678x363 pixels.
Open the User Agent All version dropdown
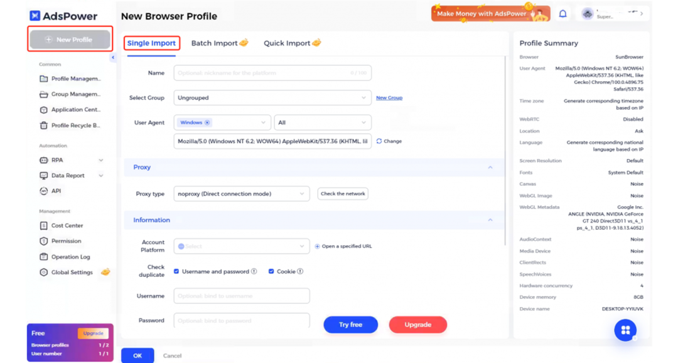pos(323,122)
